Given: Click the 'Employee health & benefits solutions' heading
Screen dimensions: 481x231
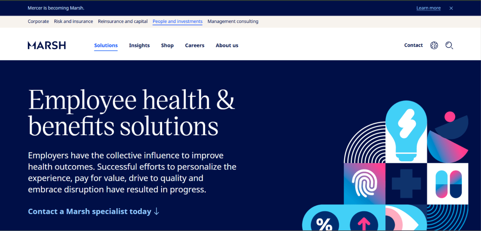Looking at the screenshot, I should 131,113.
